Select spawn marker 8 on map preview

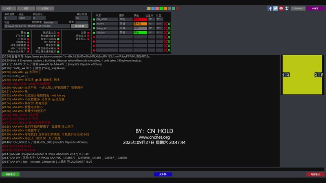tap(321, 75)
